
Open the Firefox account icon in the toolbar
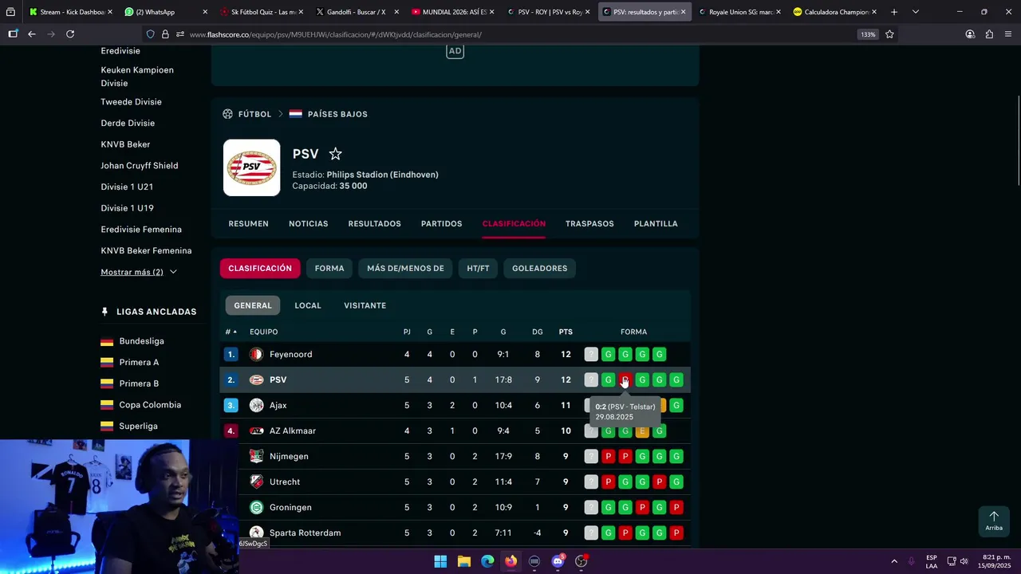pos(970,34)
